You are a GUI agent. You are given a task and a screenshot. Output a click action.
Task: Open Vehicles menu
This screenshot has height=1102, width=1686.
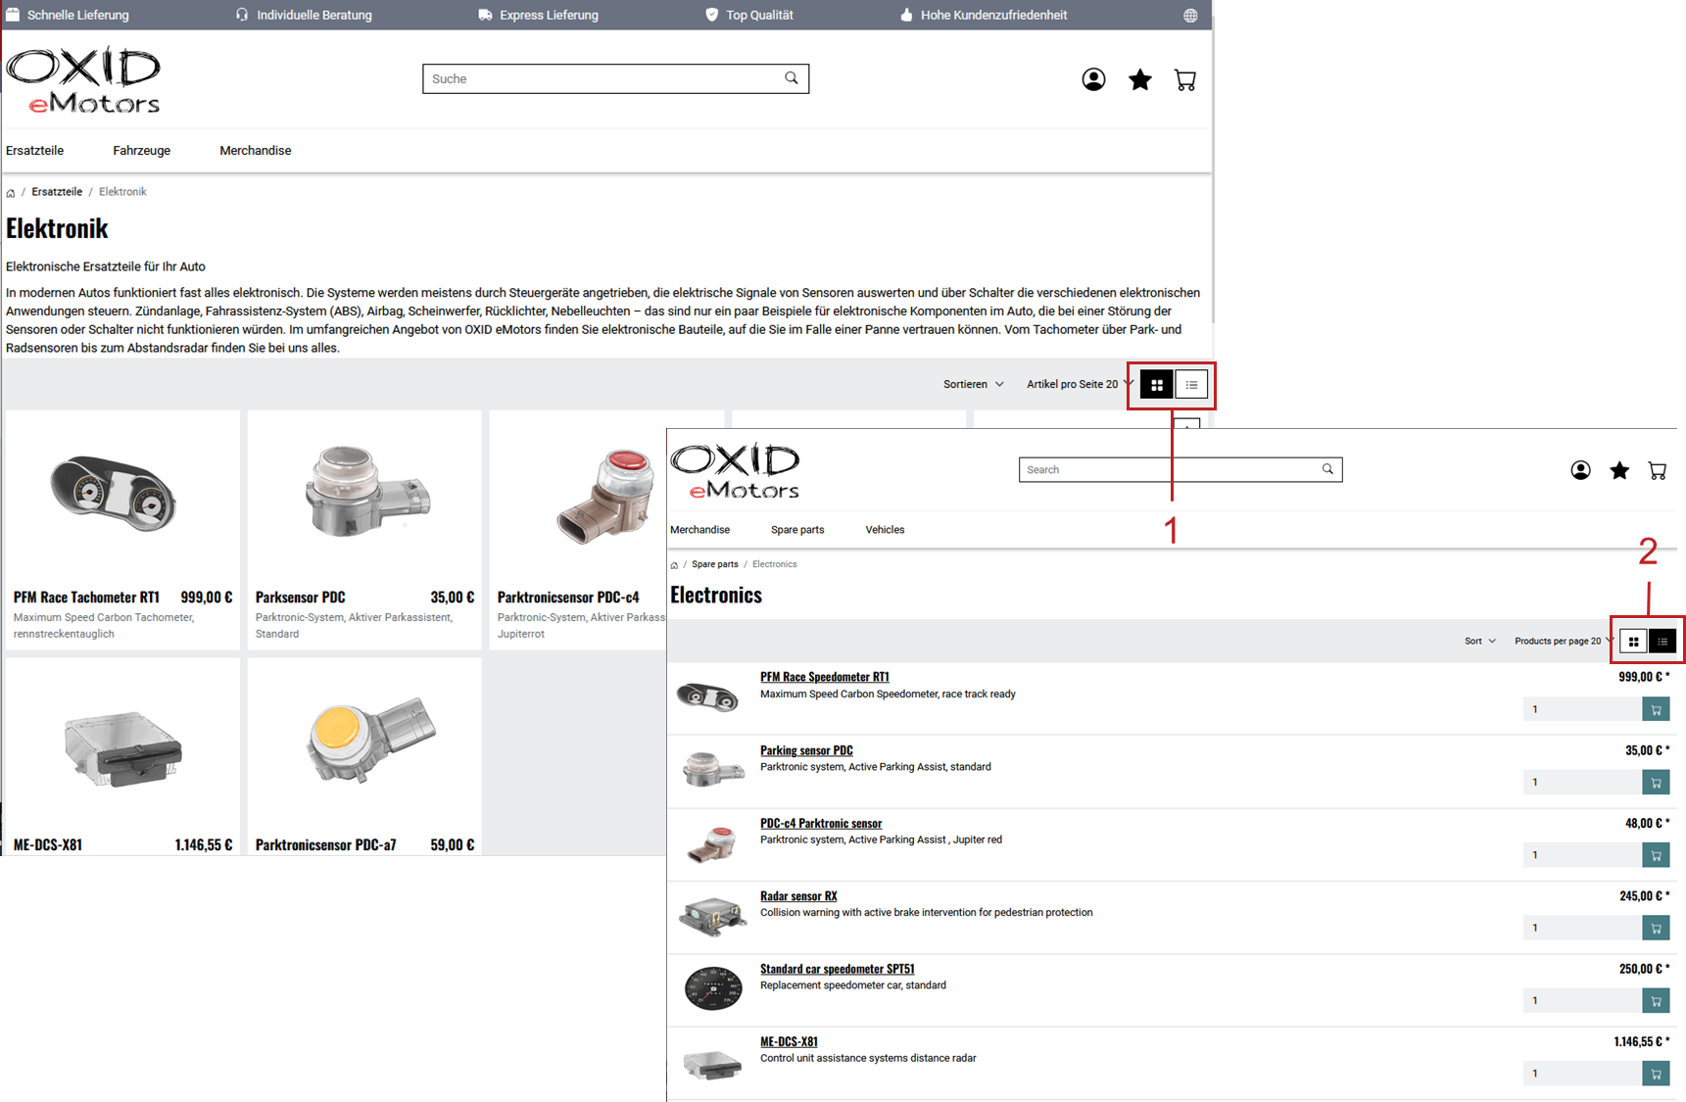[x=885, y=530]
